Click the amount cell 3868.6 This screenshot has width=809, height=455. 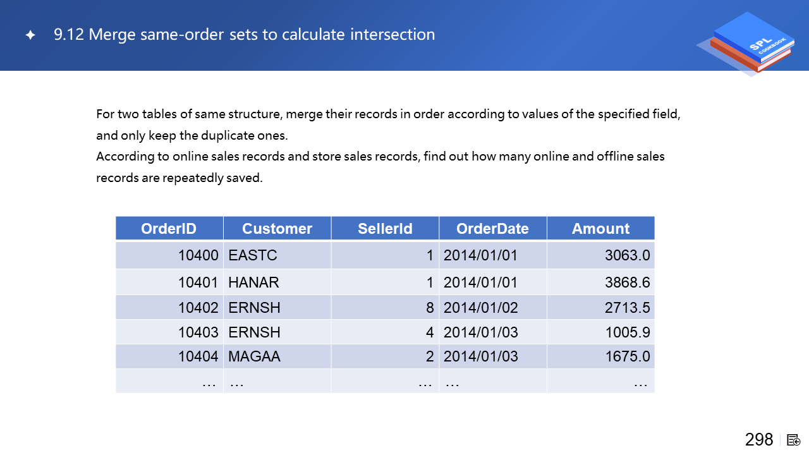pos(627,282)
